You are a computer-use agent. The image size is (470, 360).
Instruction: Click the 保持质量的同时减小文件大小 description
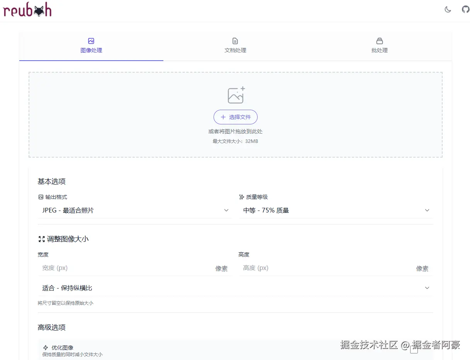point(73,355)
